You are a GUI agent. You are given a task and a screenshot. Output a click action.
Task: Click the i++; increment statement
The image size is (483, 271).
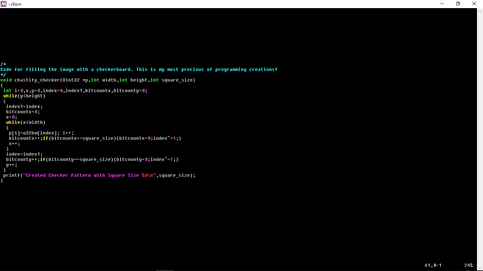click(x=68, y=133)
